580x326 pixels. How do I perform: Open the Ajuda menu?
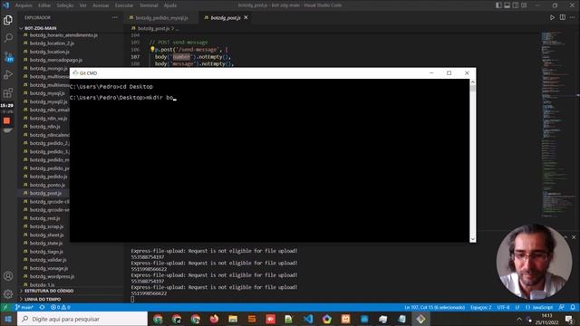(170, 5)
